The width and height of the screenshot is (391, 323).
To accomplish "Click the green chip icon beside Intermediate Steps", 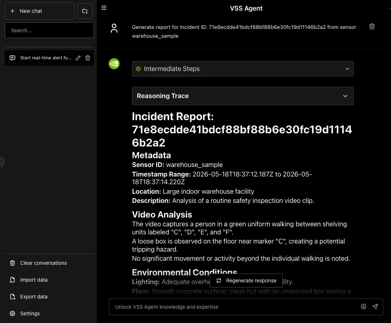I will click(x=138, y=69).
